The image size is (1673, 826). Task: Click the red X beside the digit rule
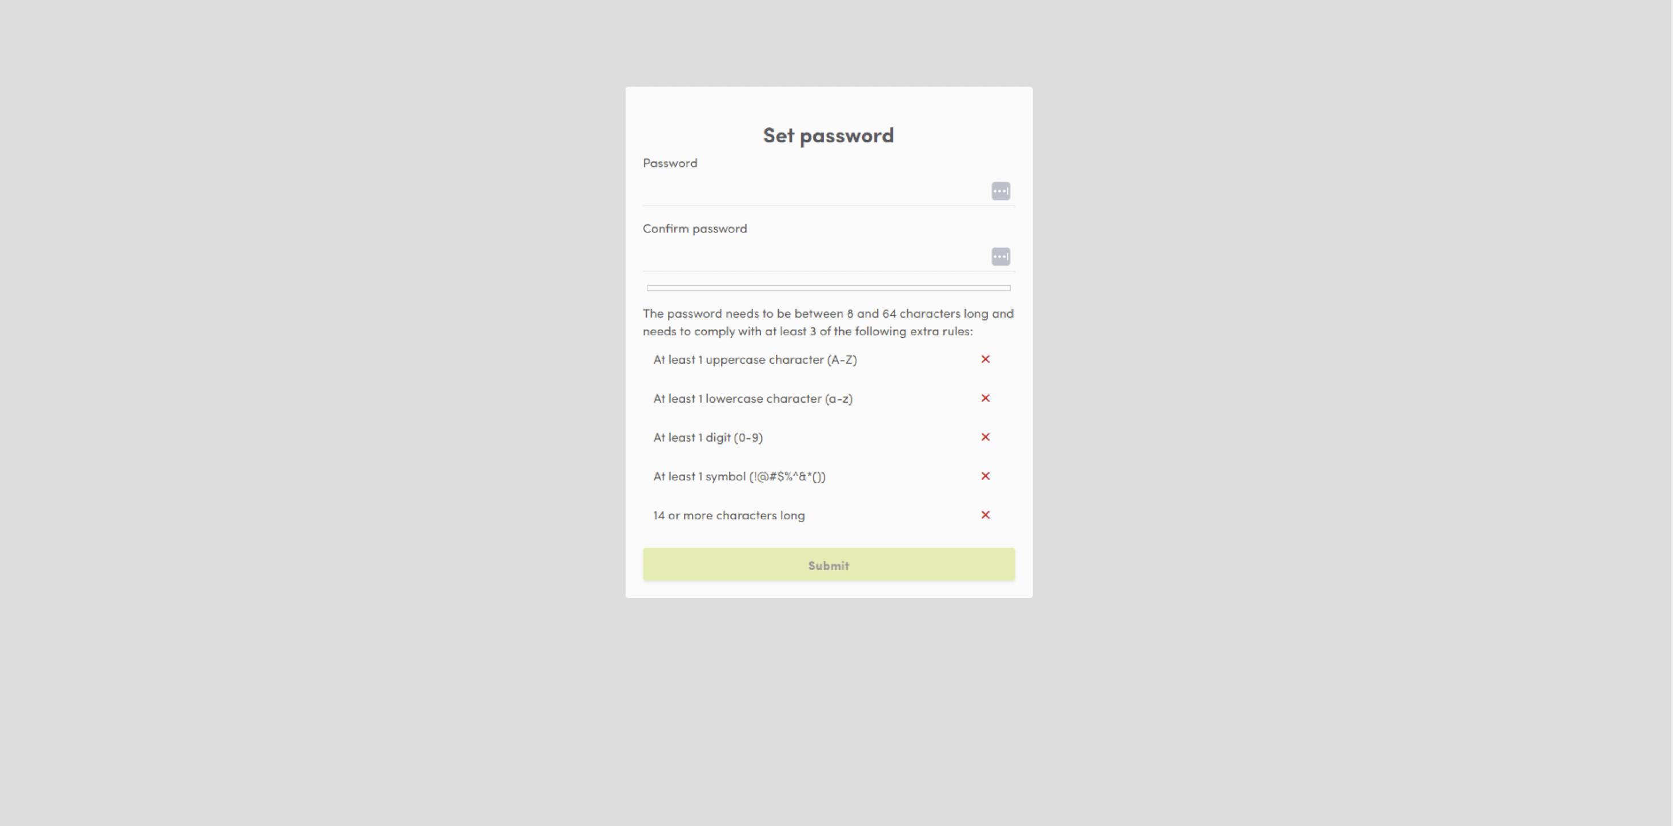coord(985,437)
